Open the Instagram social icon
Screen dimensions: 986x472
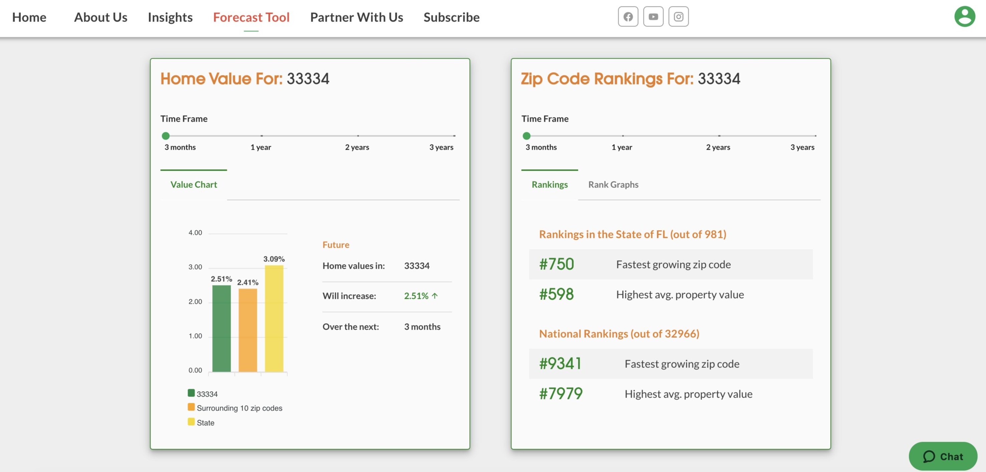click(678, 16)
